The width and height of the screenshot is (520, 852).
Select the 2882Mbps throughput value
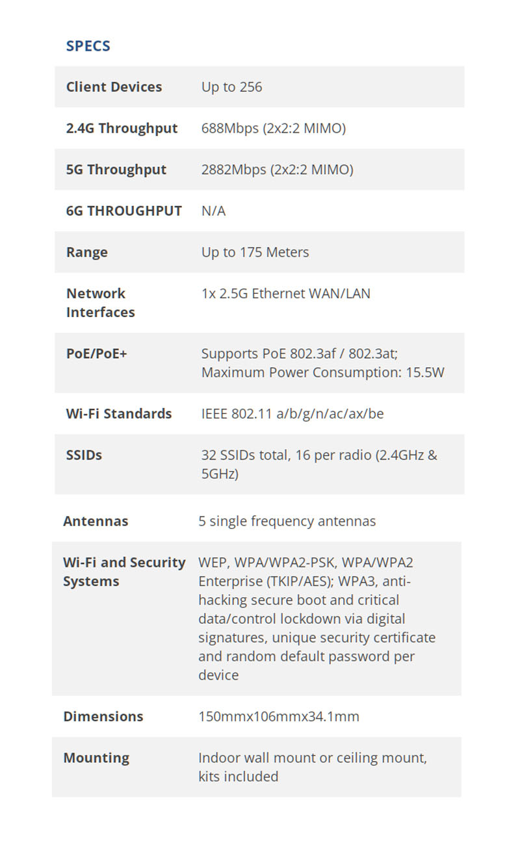277,170
